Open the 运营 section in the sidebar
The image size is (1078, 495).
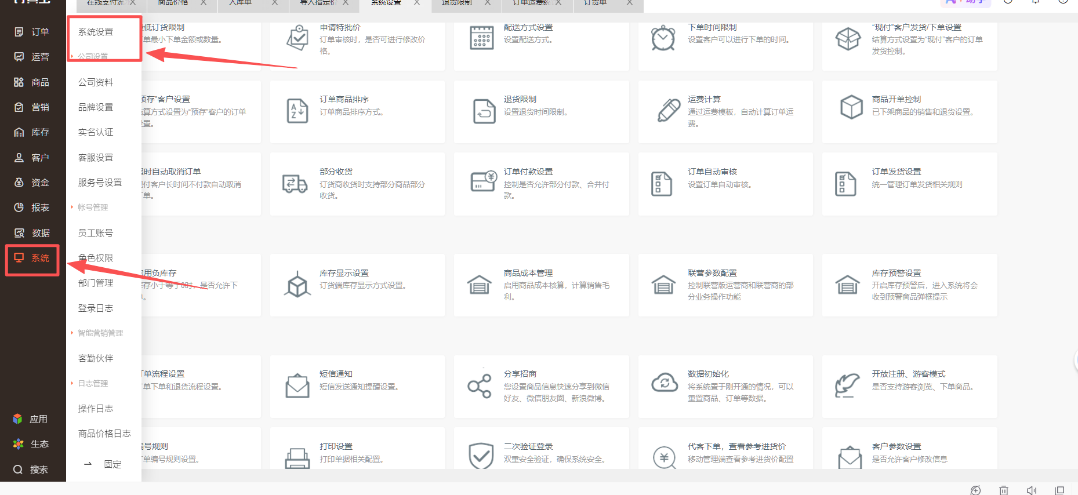(32, 57)
